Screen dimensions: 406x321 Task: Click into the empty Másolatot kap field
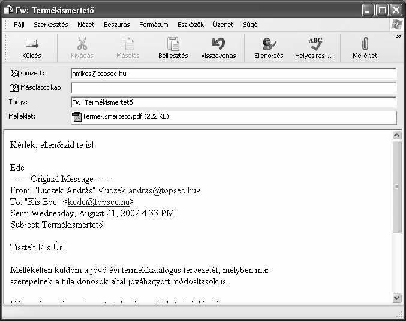[x=233, y=88]
